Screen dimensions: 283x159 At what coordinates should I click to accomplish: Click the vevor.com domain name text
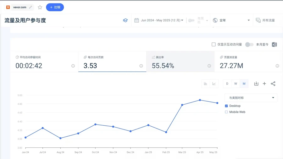(20, 7)
